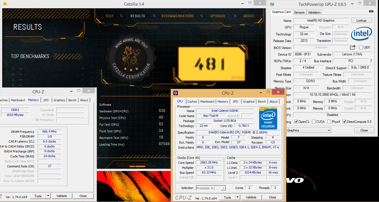Switch to Graphics tab in front CPU-Z
379x202 pixels.
click(x=249, y=102)
